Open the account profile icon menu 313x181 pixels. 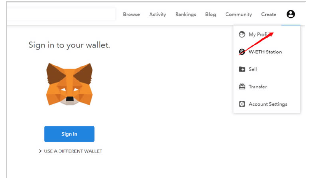coord(290,14)
